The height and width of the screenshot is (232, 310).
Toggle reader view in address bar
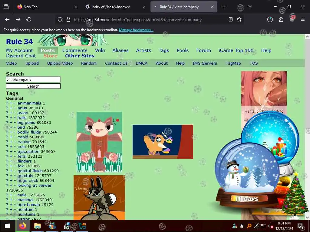coord(230,19)
